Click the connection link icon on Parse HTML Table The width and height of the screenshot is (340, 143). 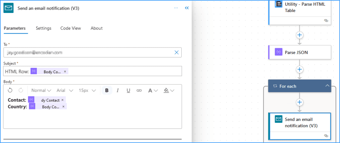(326, 20)
